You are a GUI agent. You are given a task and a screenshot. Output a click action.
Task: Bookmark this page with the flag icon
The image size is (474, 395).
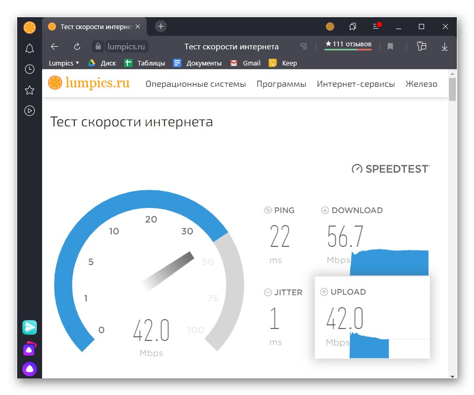[x=390, y=46]
